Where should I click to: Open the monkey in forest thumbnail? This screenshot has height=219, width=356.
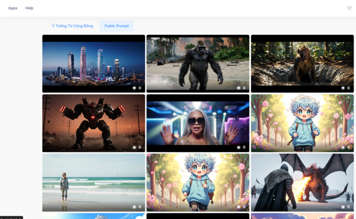tap(302, 63)
